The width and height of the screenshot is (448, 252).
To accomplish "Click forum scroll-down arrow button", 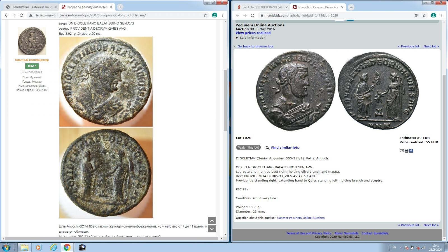I will pyautogui.click(x=212, y=229).
